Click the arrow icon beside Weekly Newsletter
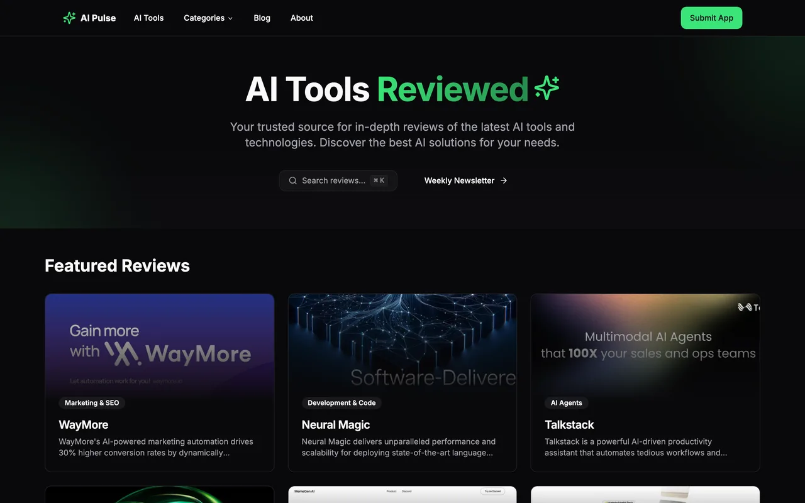This screenshot has height=503, width=805. pyautogui.click(x=504, y=180)
